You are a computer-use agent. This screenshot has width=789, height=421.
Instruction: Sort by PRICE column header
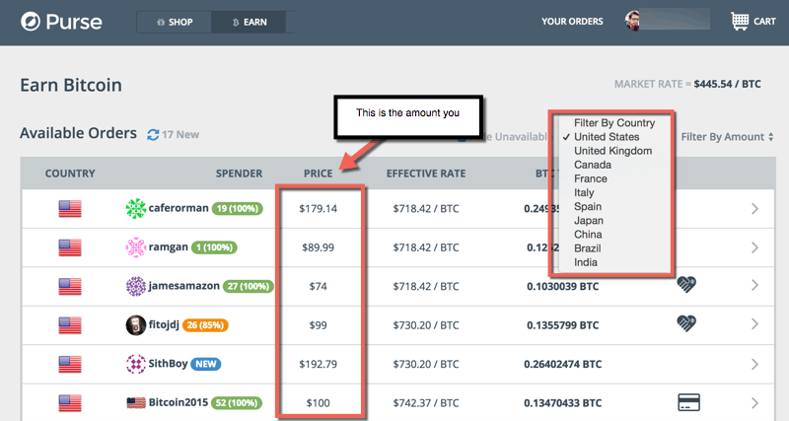point(318,174)
